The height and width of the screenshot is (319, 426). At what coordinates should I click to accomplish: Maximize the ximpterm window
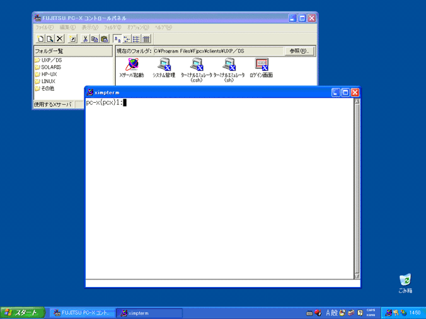pos(345,92)
